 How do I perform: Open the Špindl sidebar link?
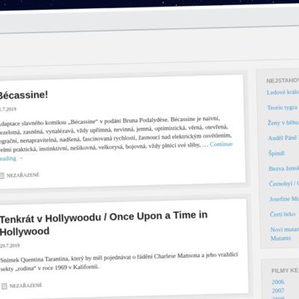(277, 153)
